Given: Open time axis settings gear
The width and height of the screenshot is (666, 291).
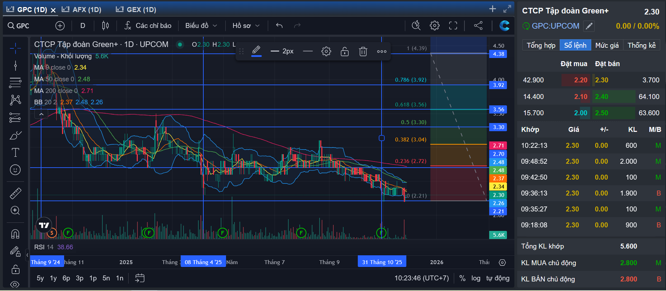Looking at the screenshot, I should pyautogui.click(x=502, y=262).
